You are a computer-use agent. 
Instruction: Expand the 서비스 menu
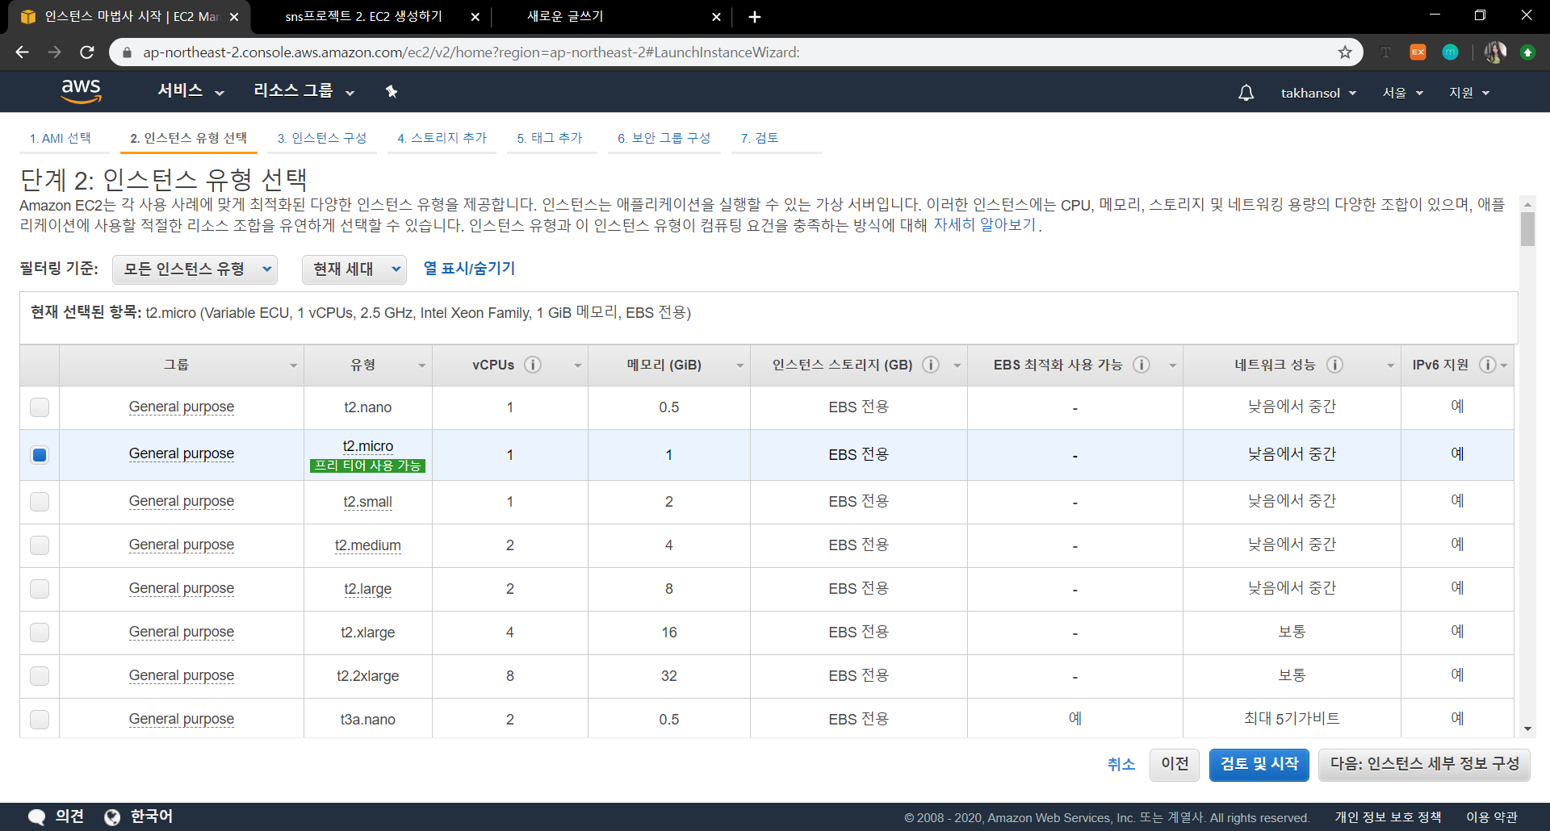coord(191,91)
